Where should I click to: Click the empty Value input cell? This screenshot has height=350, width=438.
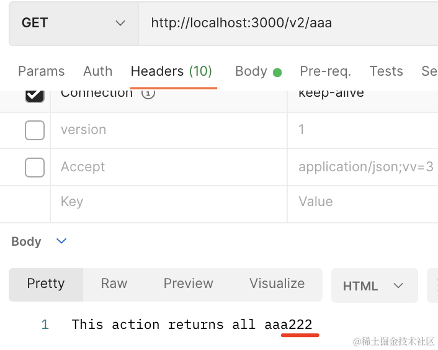pyautogui.click(x=363, y=202)
